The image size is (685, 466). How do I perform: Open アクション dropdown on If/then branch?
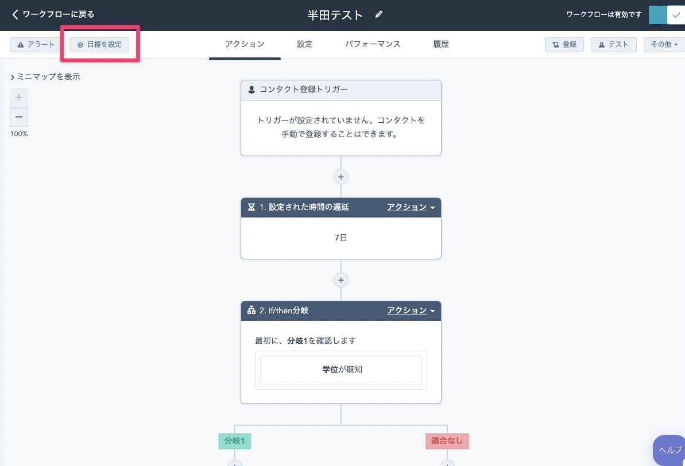click(x=411, y=310)
